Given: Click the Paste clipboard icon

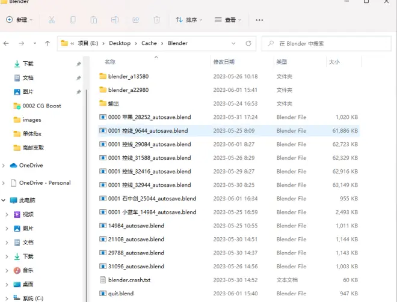Looking at the screenshot, I should (x=93, y=20).
